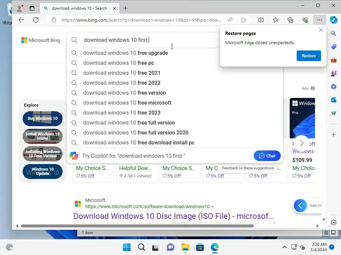The width and height of the screenshot is (341, 255).
Task: Click the Edge back navigation arrow
Action: pyautogui.click(x=21, y=20)
